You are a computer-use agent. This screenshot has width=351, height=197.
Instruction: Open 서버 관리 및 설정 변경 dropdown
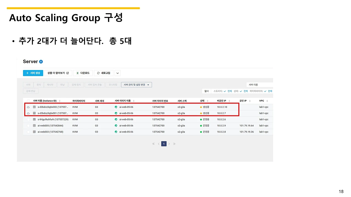137,85
